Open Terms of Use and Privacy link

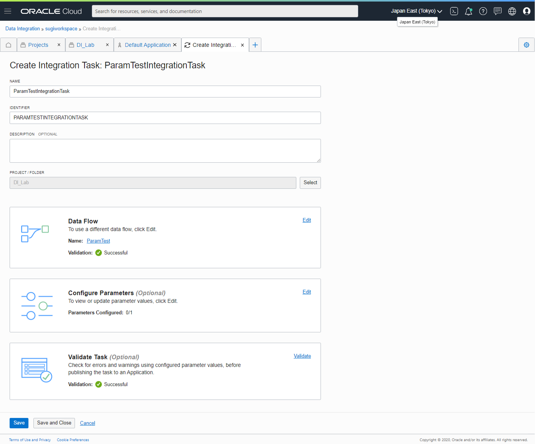(30, 440)
